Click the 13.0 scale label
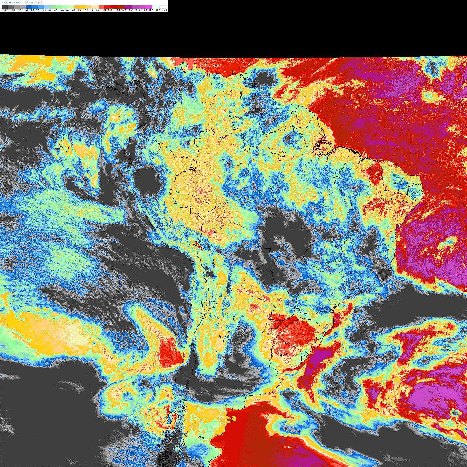 click(164, 10)
